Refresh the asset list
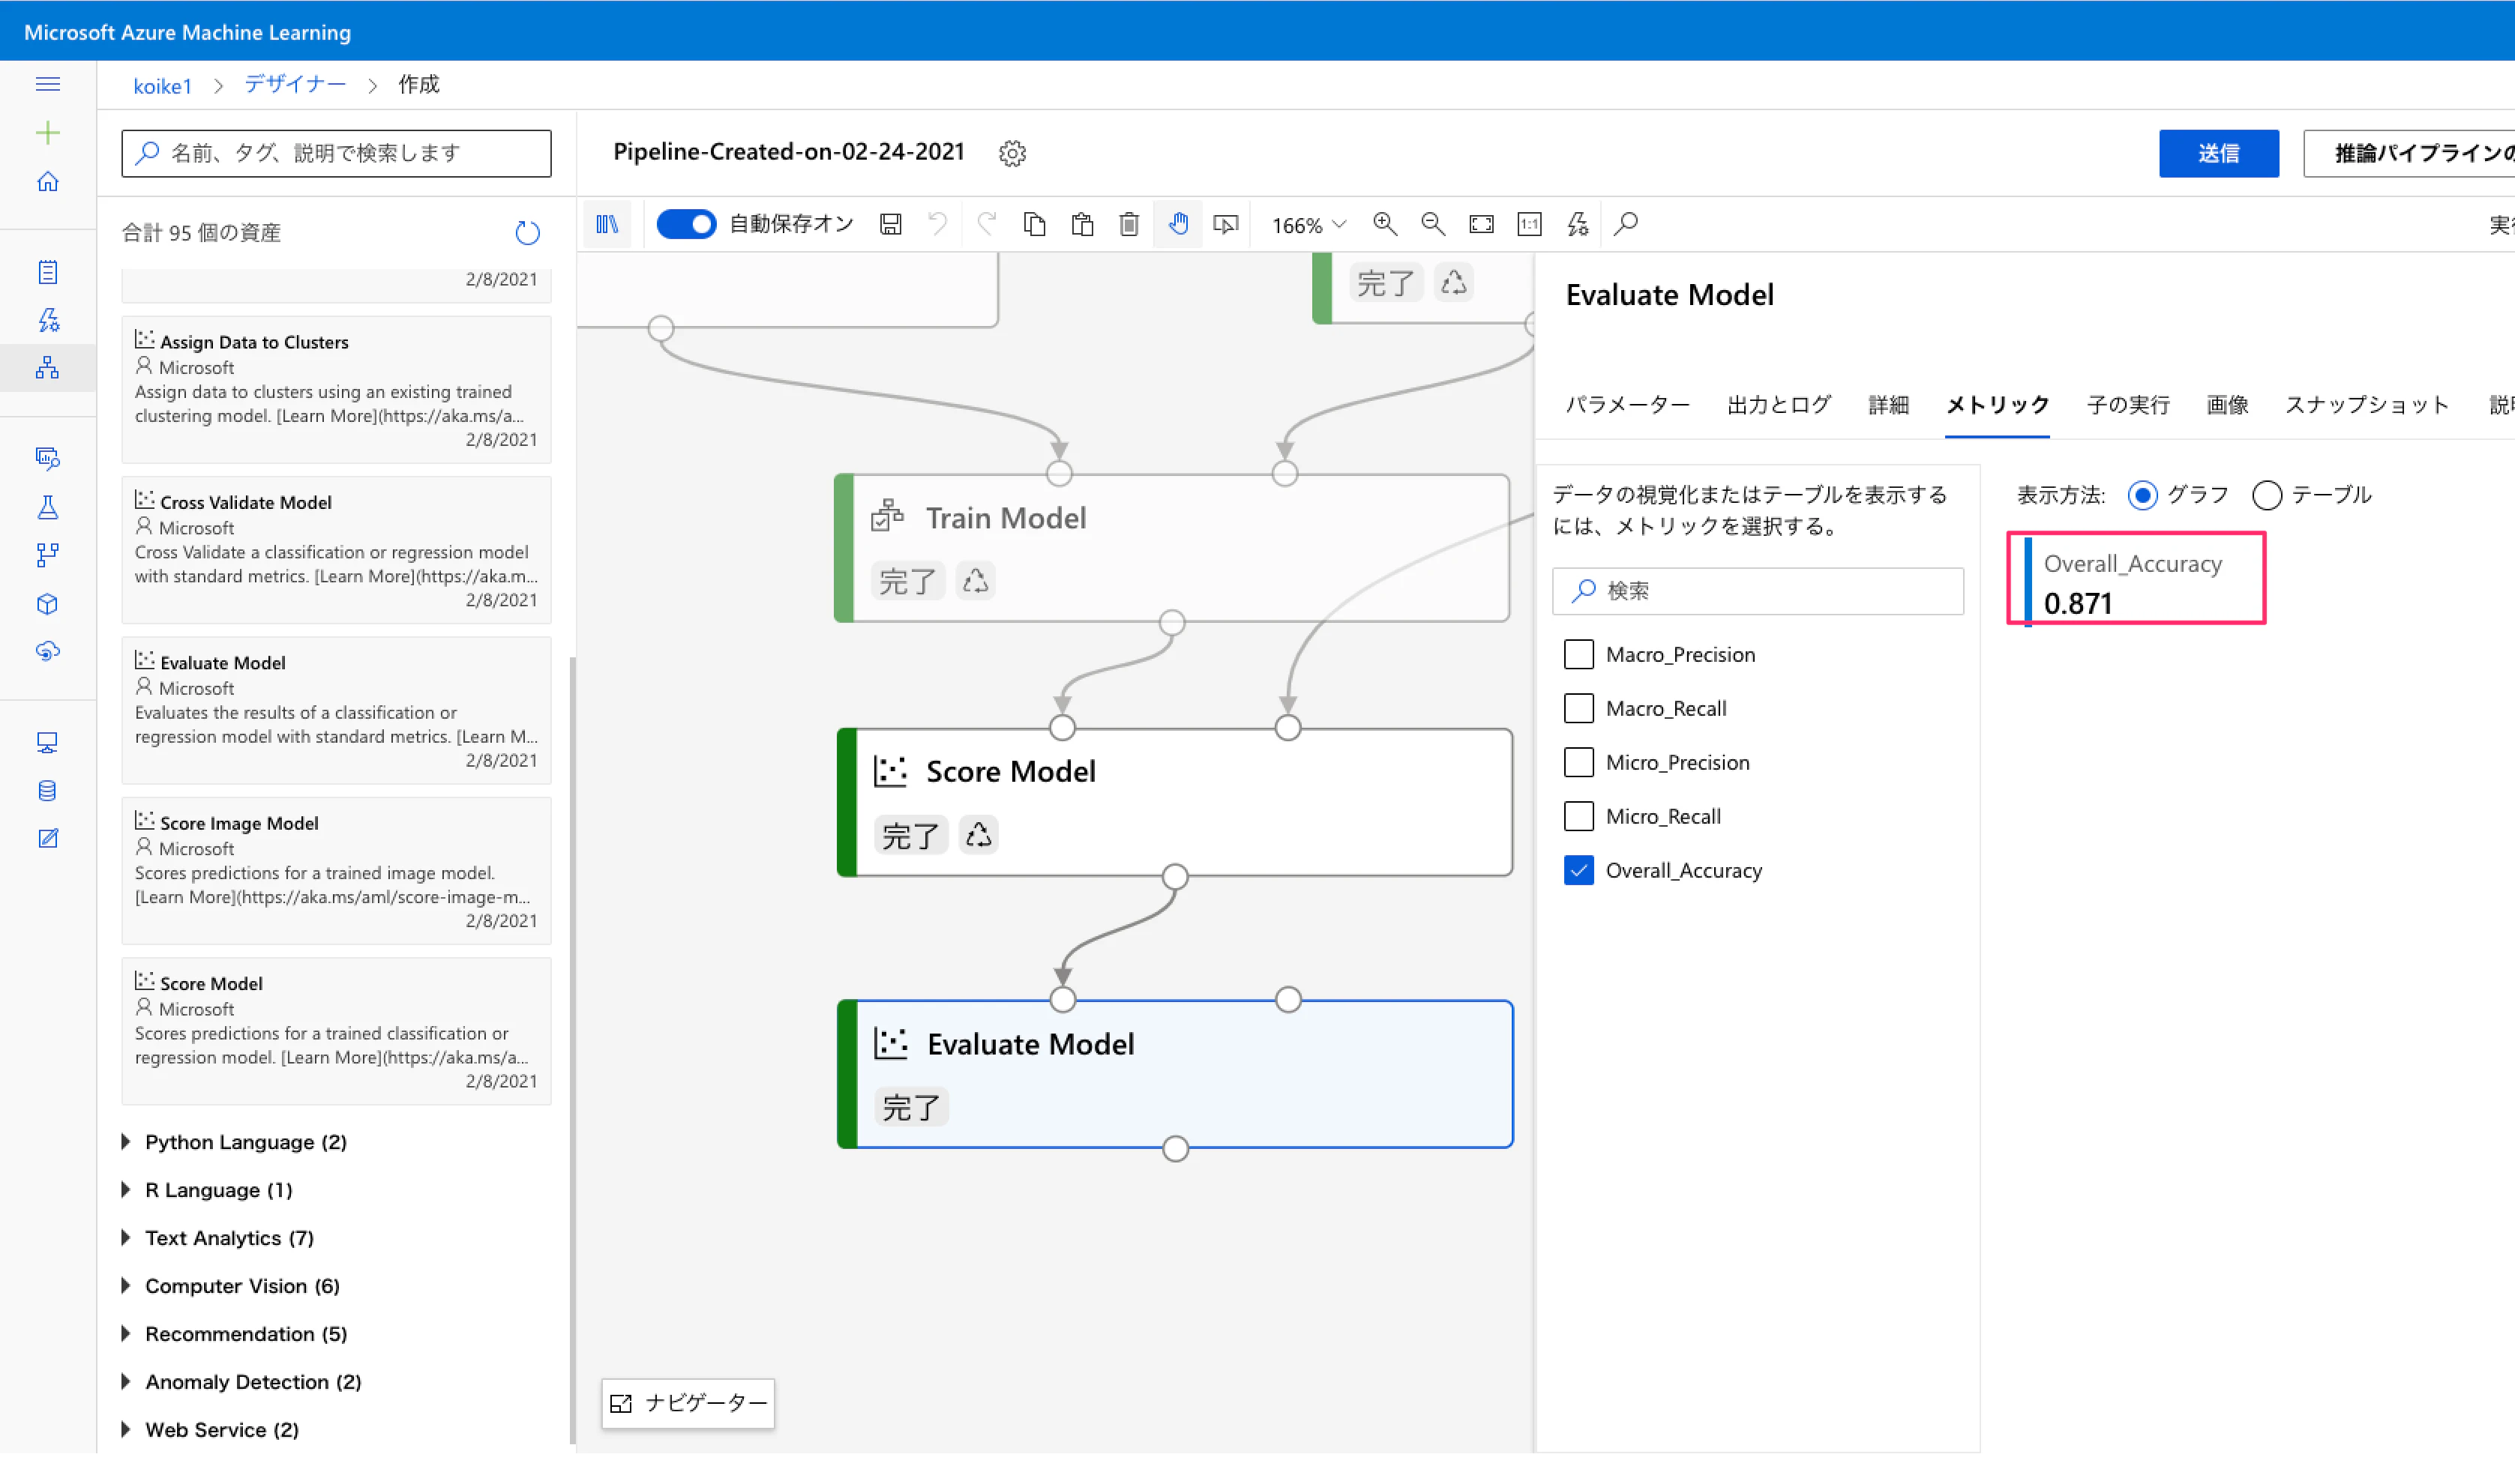Image resolution: width=2515 pixels, height=1484 pixels. point(527,233)
